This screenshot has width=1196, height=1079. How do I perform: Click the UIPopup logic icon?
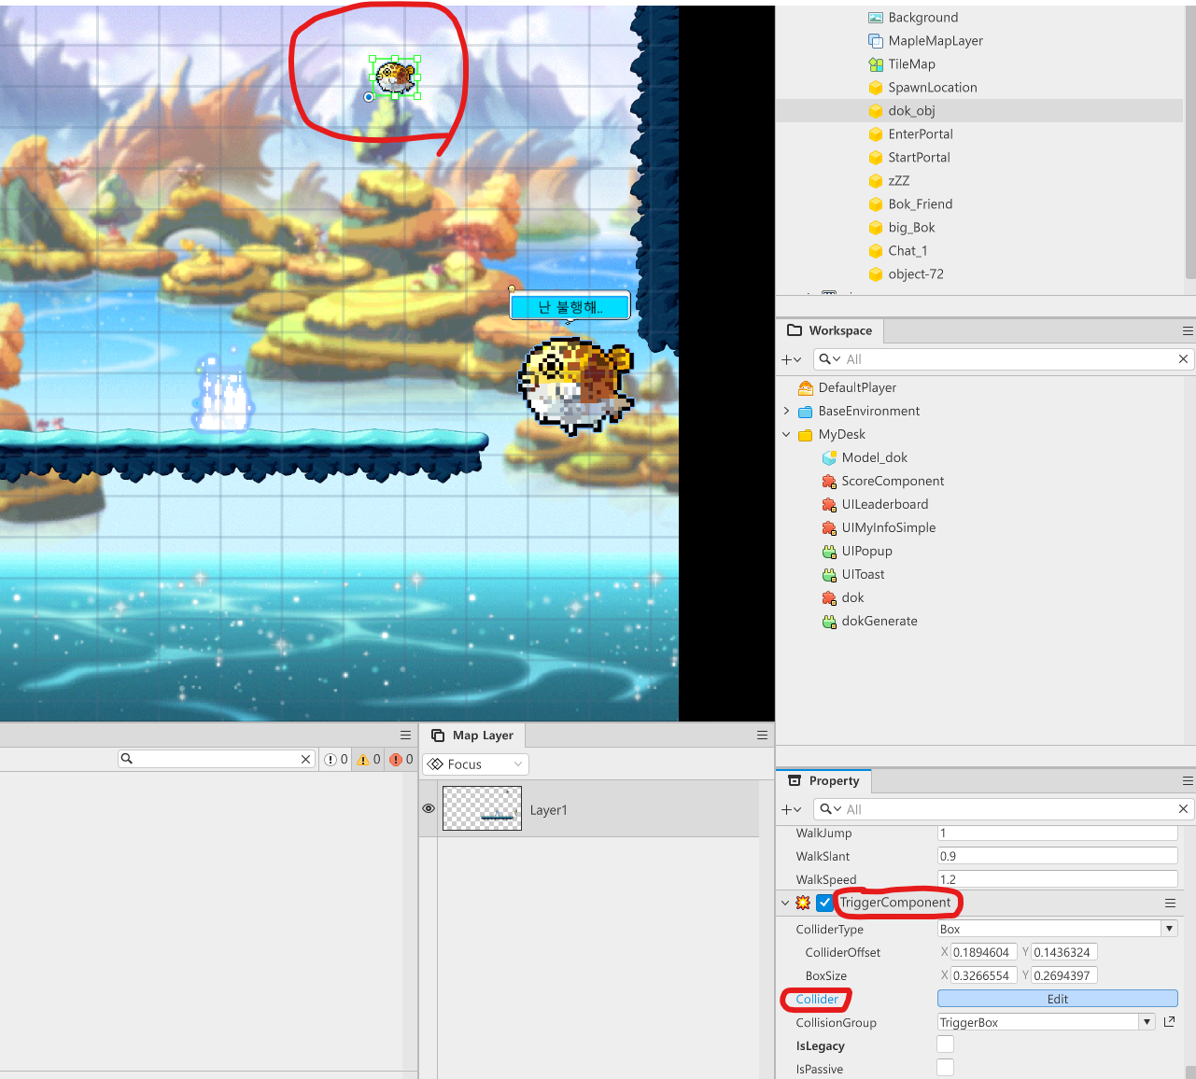click(x=829, y=551)
